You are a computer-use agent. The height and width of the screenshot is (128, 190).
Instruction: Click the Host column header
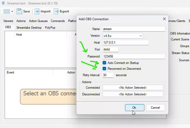(19, 34)
